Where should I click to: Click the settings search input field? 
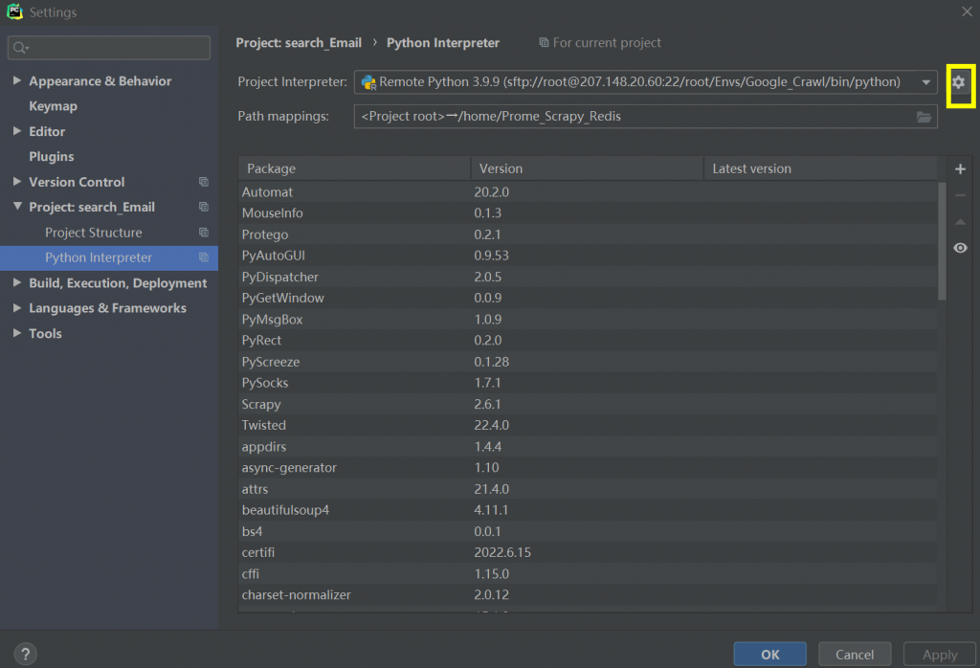tap(109, 48)
